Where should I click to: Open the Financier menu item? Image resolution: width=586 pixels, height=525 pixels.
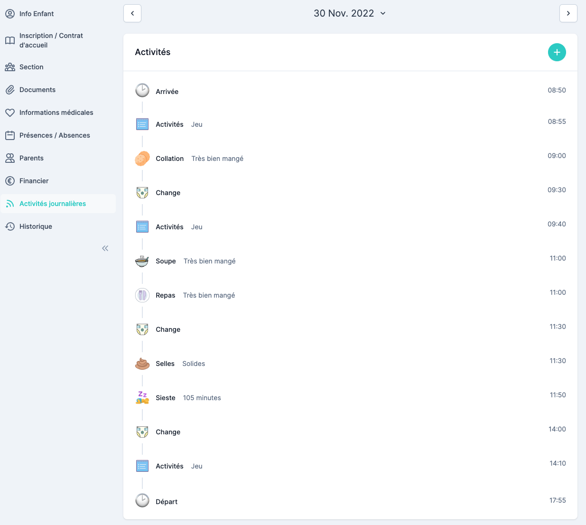click(34, 181)
